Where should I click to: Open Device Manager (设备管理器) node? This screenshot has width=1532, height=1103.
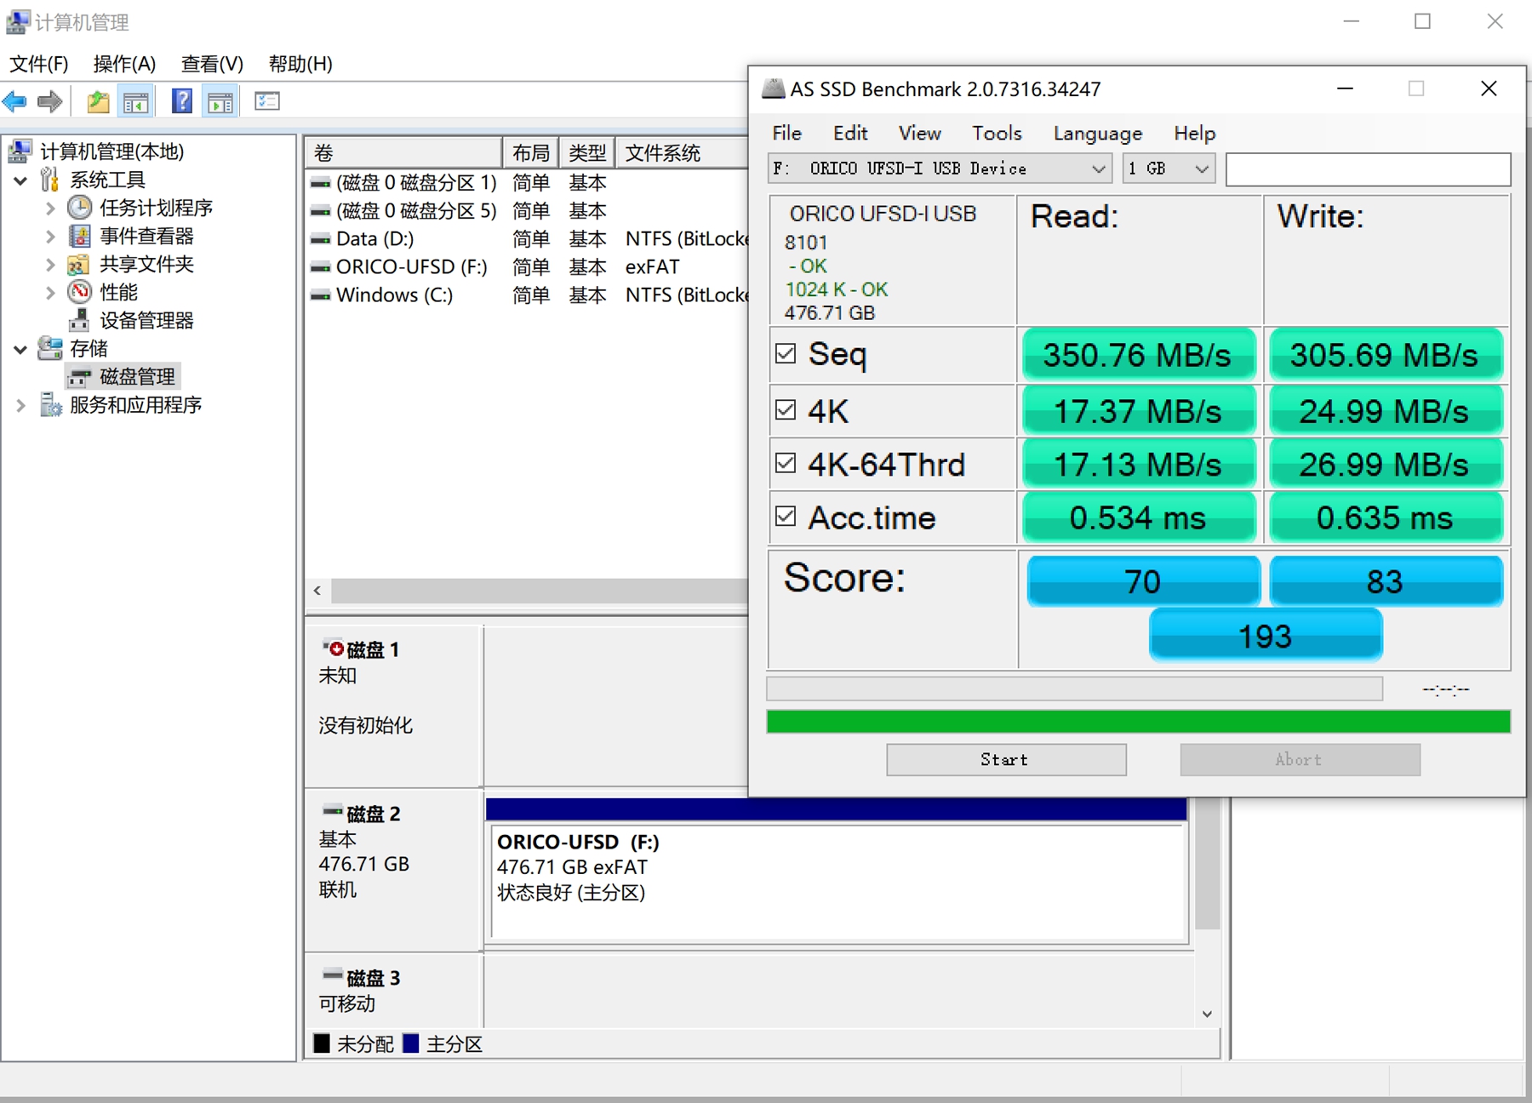pyautogui.click(x=146, y=320)
